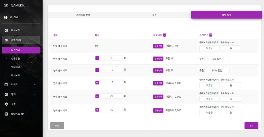Click the 이전 button
This screenshot has width=264, height=137.
pos(57,126)
